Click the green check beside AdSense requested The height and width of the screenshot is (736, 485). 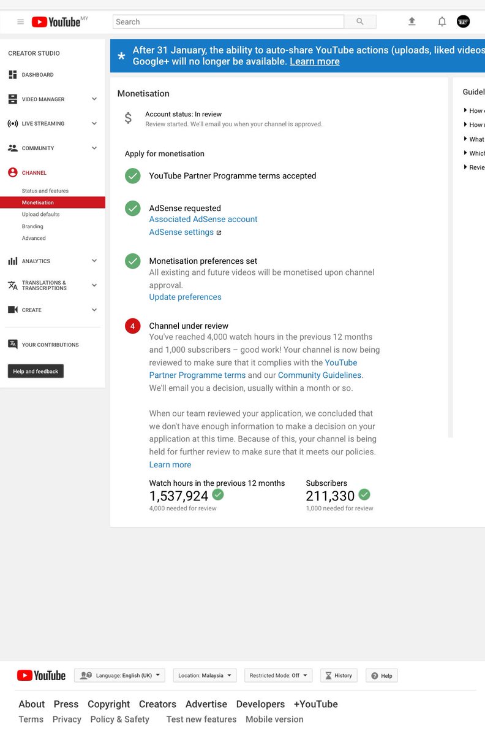pos(133,209)
